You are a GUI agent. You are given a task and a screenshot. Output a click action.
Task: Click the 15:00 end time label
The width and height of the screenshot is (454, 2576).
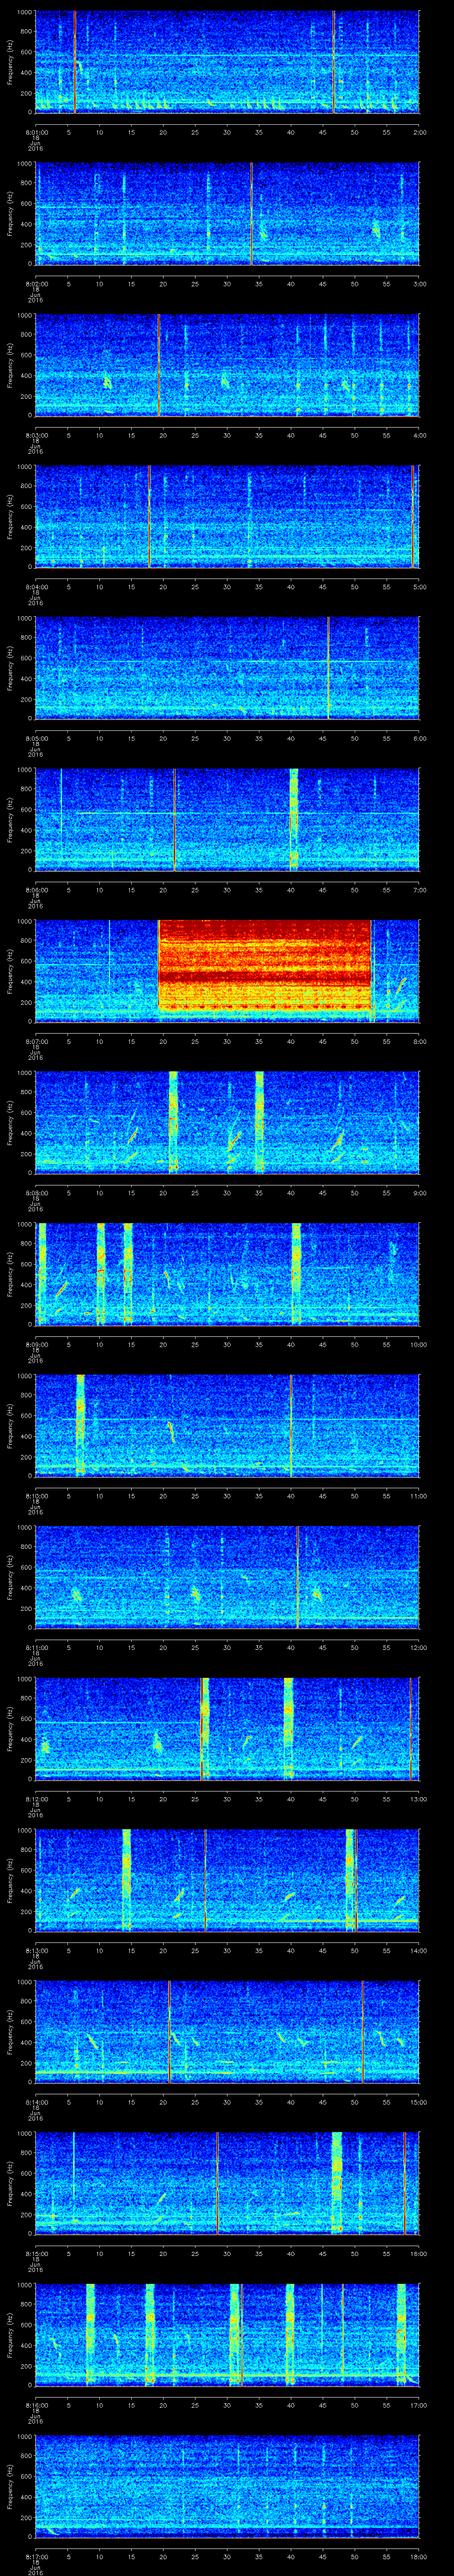pyautogui.click(x=419, y=2102)
